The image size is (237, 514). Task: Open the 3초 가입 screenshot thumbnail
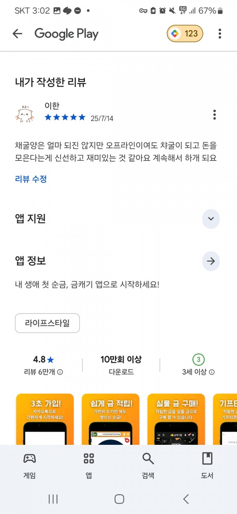tap(45, 419)
